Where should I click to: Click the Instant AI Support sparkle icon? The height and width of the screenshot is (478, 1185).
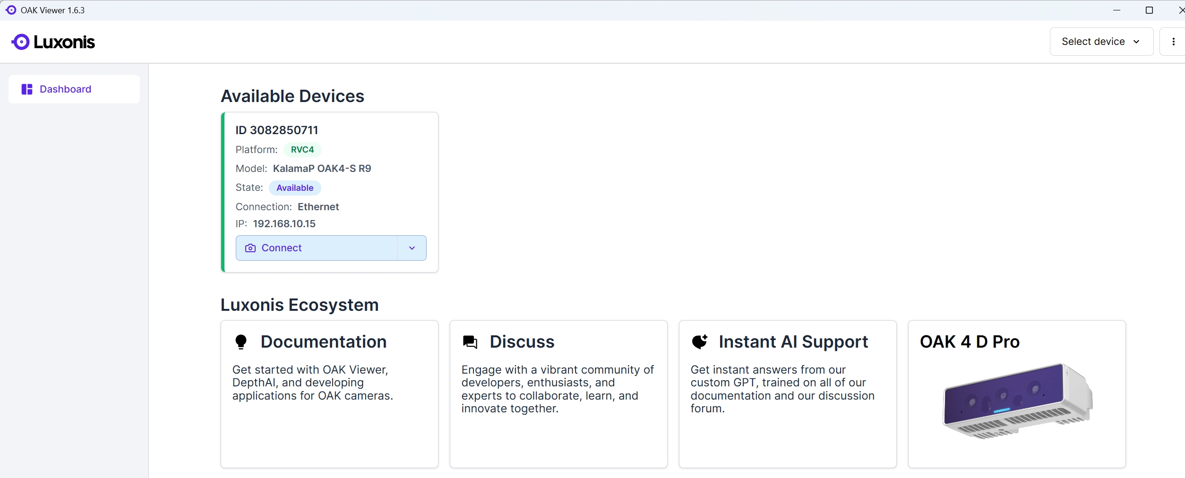point(699,341)
